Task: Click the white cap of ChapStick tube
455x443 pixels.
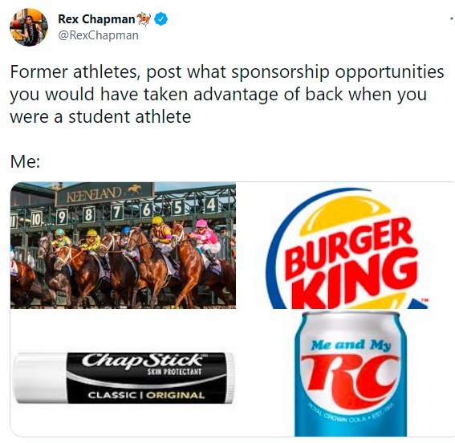Action: tap(40, 377)
